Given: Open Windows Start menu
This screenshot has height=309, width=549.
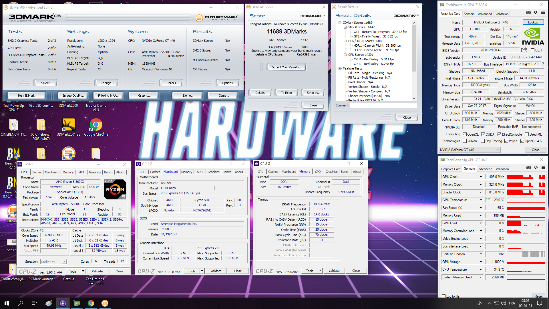Looking at the screenshot, I should 7,303.
